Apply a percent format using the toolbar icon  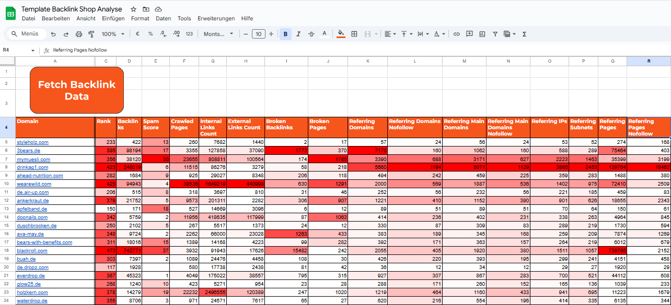(150, 33)
